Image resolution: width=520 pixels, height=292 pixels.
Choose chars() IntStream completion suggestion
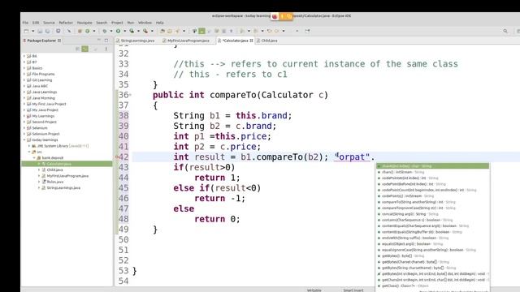click(432, 172)
